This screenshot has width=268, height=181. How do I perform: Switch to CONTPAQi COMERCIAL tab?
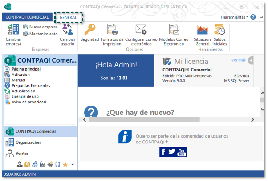click(x=27, y=17)
